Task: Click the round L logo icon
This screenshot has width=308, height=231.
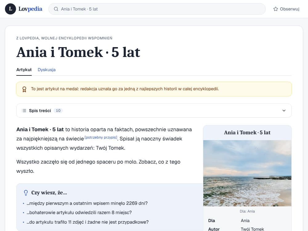Action: tap(10, 9)
